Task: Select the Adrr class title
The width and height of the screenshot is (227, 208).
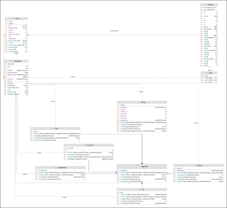Action: click(x=56, y=129)
